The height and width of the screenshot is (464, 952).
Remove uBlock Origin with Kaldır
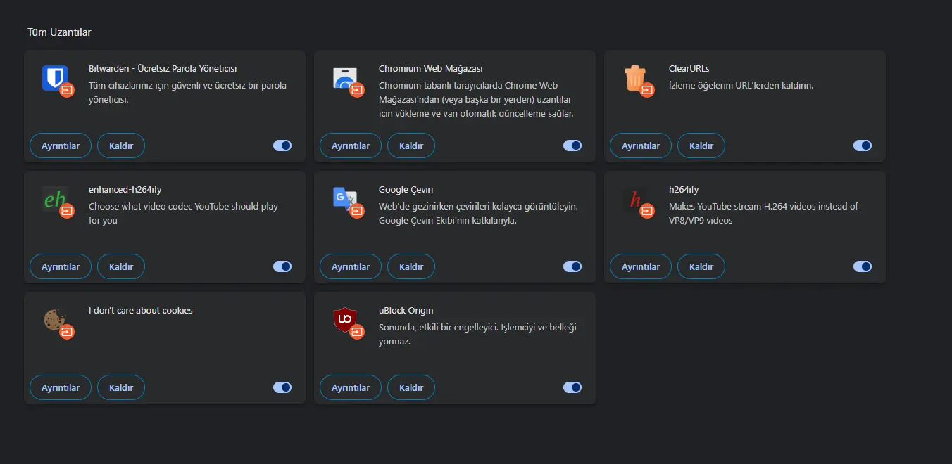point(411,387)
